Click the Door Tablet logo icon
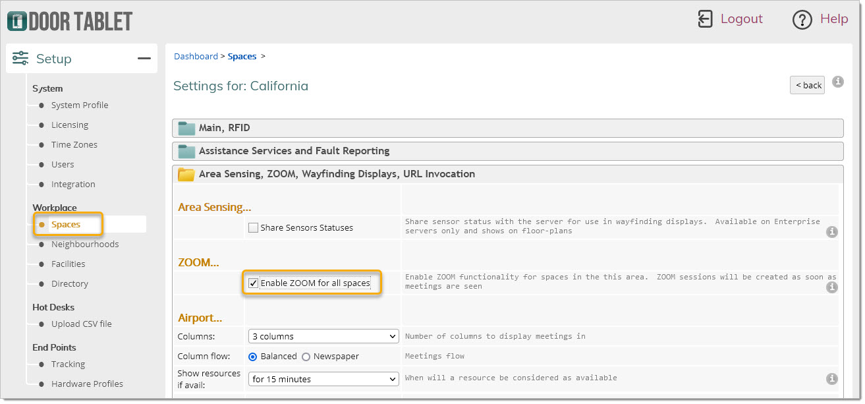Image resolution: width=865 pixels, height=404 pixels. tap(16, 21)
